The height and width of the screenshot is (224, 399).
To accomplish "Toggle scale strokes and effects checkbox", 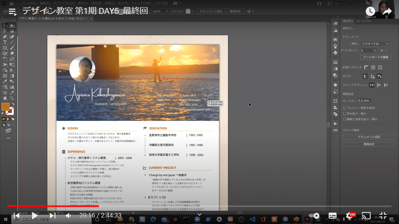I will (x=345, y=119).
